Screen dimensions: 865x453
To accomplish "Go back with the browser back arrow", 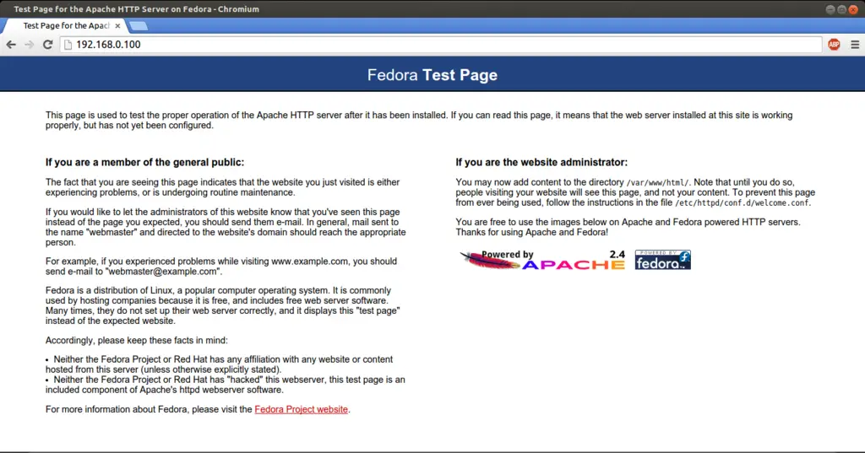I will (x=11, y=45).
